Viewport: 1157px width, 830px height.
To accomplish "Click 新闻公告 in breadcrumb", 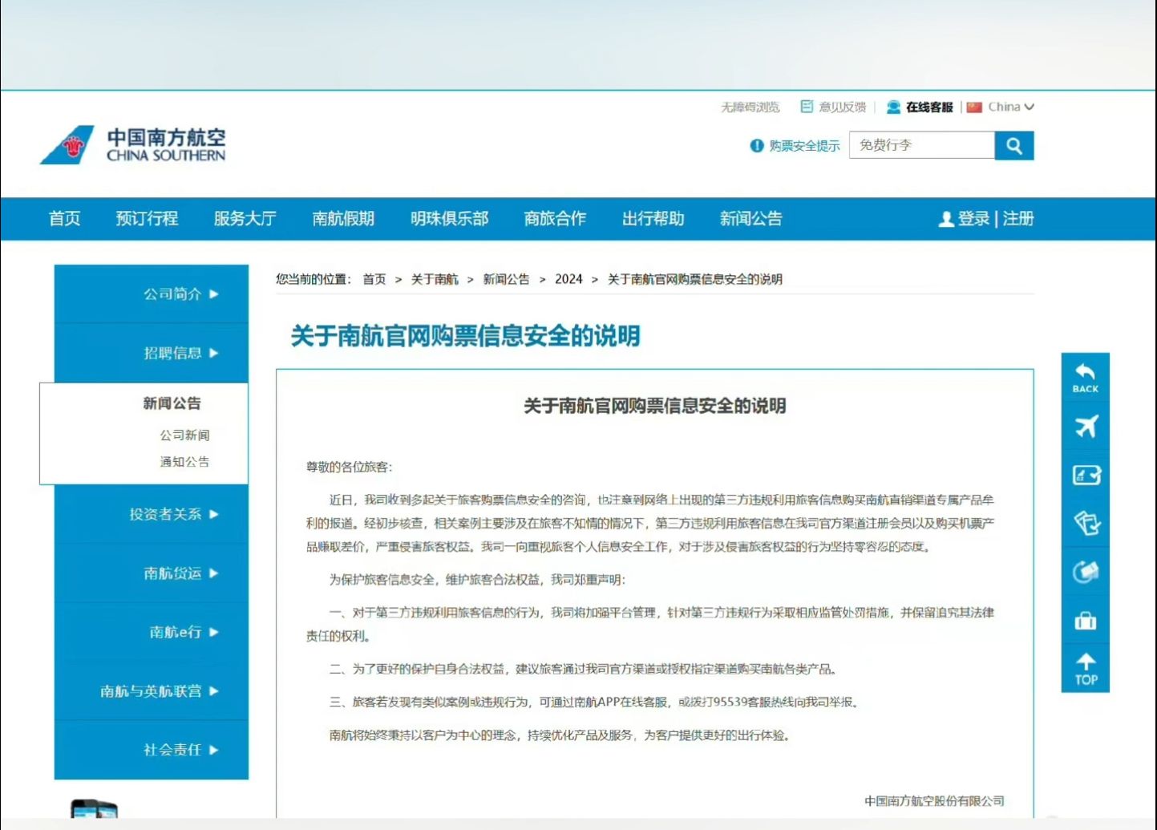I will pos(506,279).
